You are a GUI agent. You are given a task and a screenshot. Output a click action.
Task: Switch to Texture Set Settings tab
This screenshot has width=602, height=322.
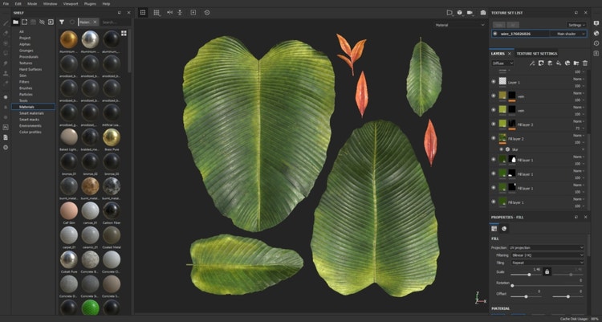coord(537,53)
